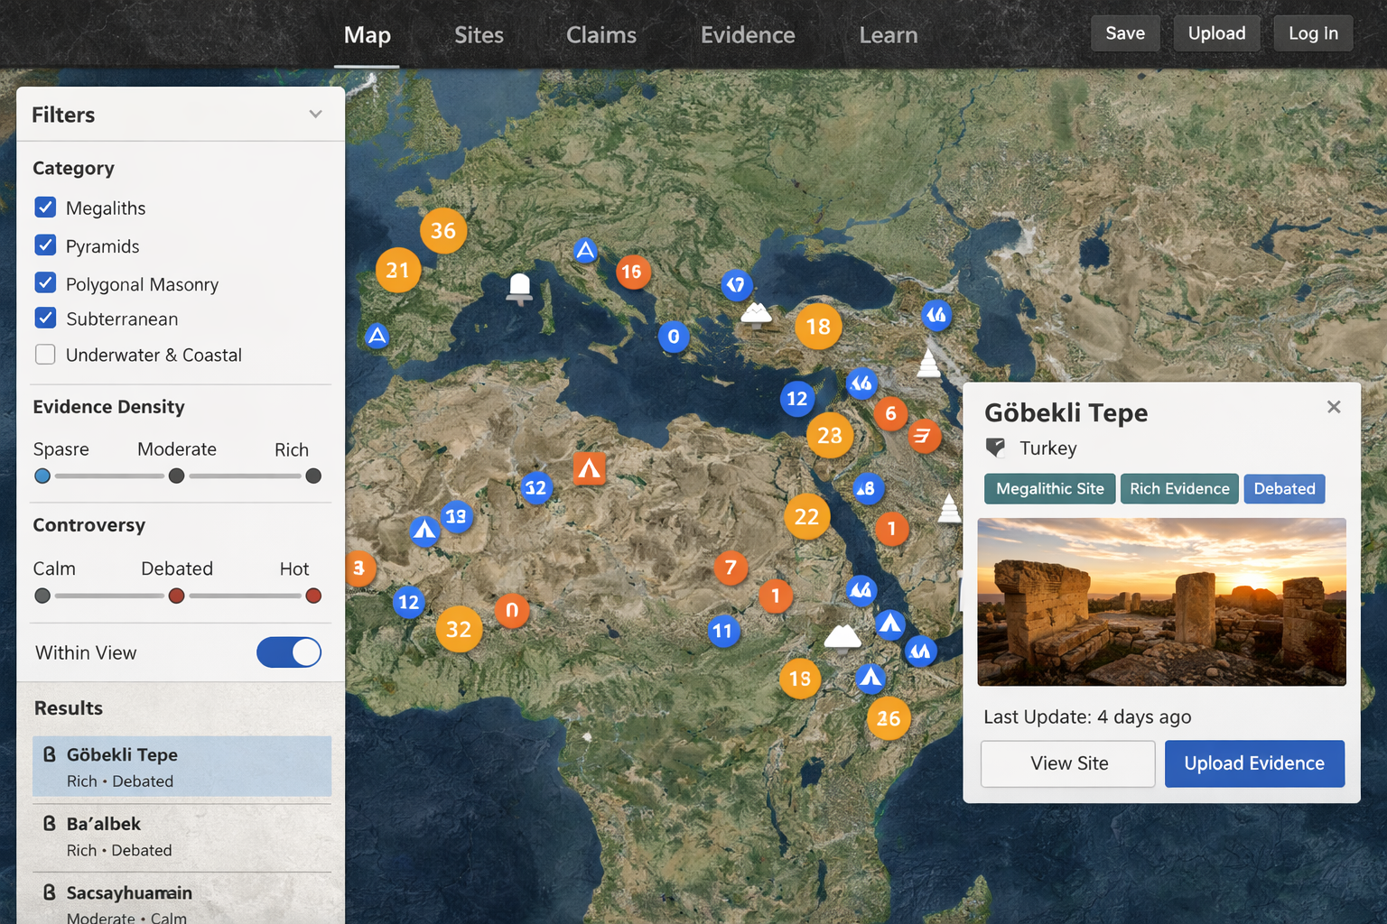Click the white pyramid marker near the Red Sea
Image resolution: width=1387 pixels, height=924 pixels.
[x=949, y=510]
